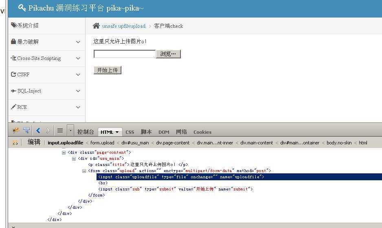Click the key logo icon in header

coord(22,8)
